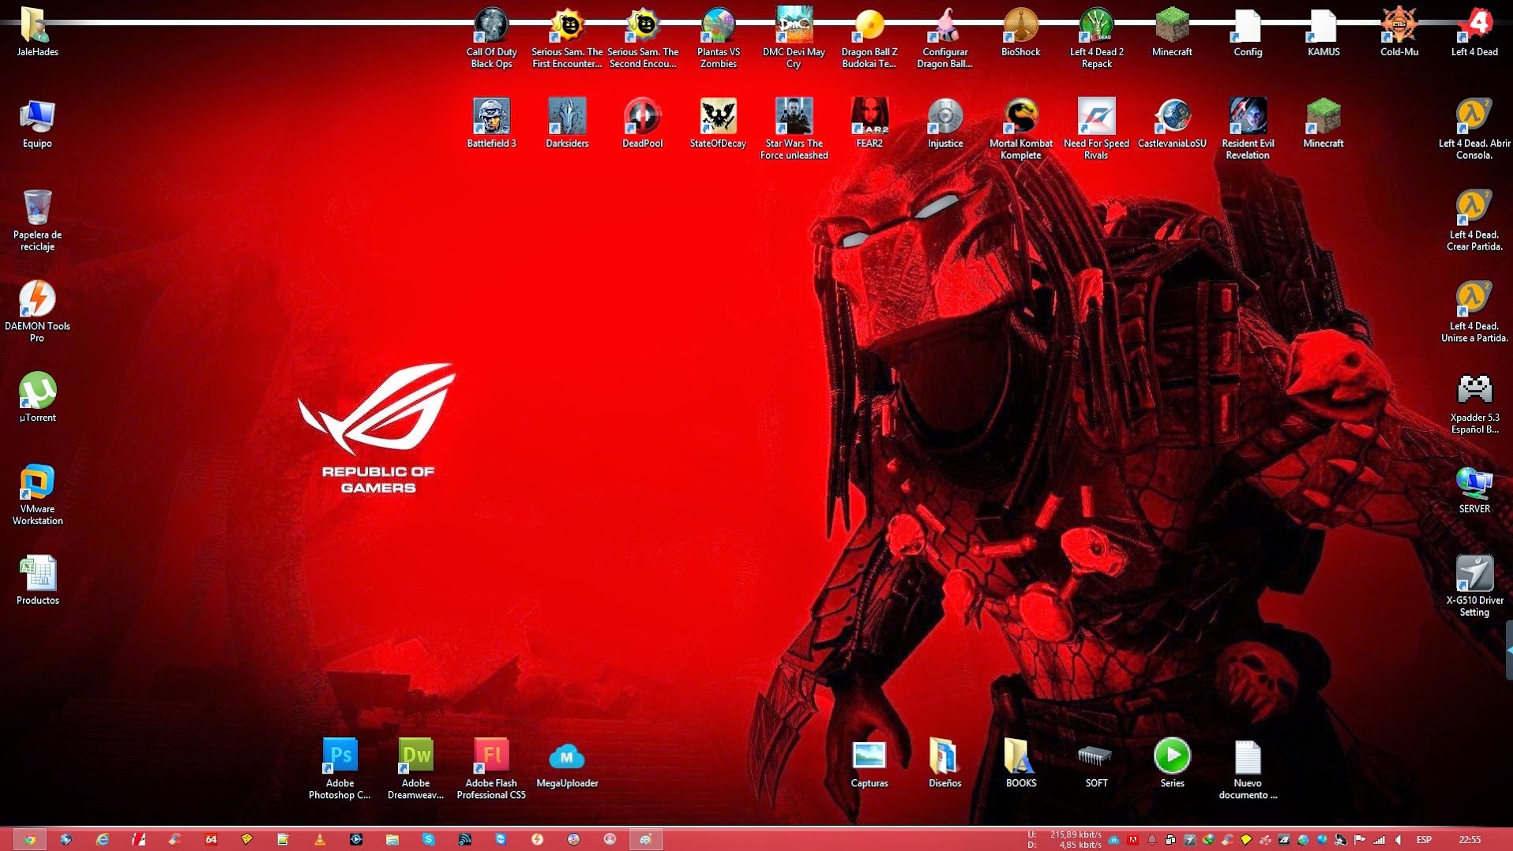
Task: Open Skype from the taskbar
Action: 428,839
